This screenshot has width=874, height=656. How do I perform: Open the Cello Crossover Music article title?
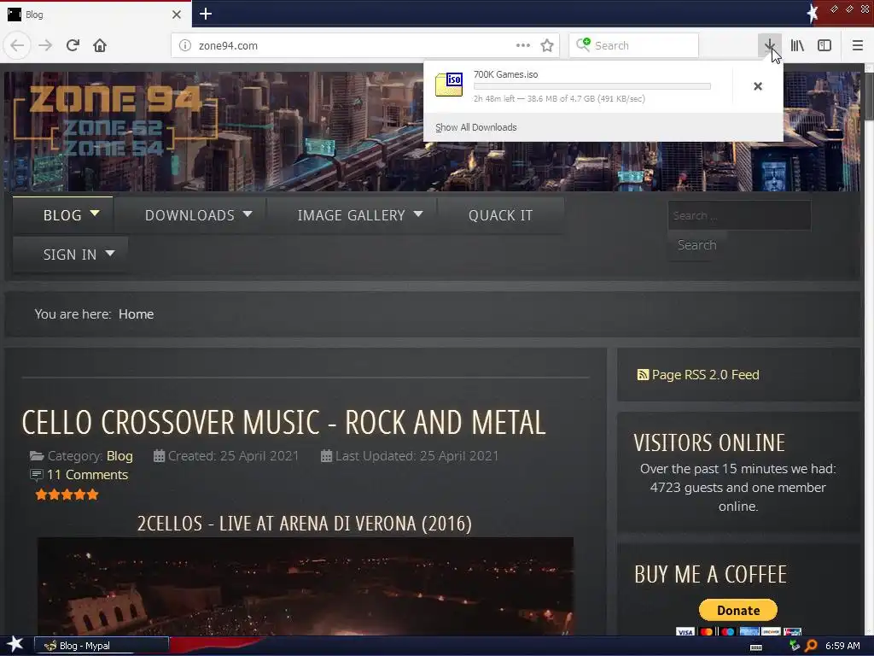click(x=283, y=422)
